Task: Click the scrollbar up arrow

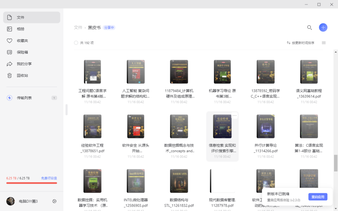Action: [x=336, y=52]
